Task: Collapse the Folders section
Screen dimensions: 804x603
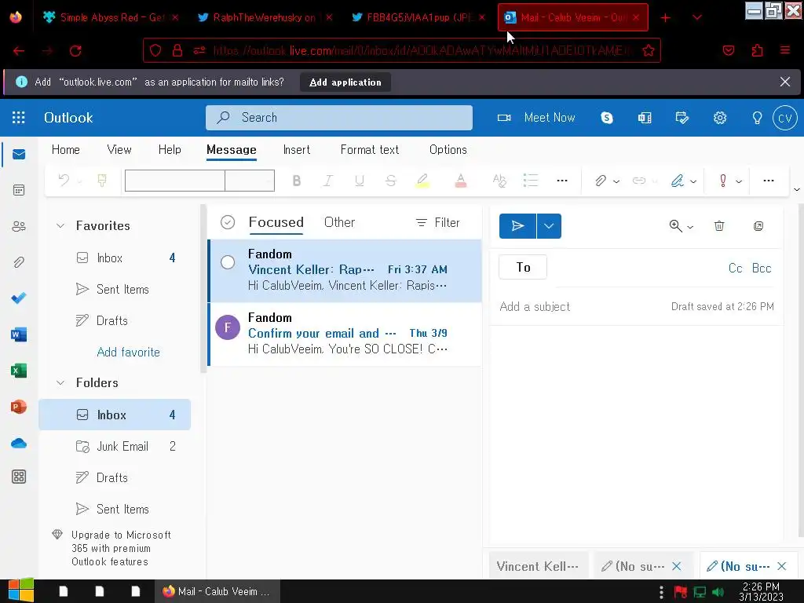Action: coord(60,382)
